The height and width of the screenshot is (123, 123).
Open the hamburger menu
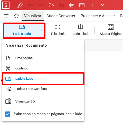click(x=6, y=16)
